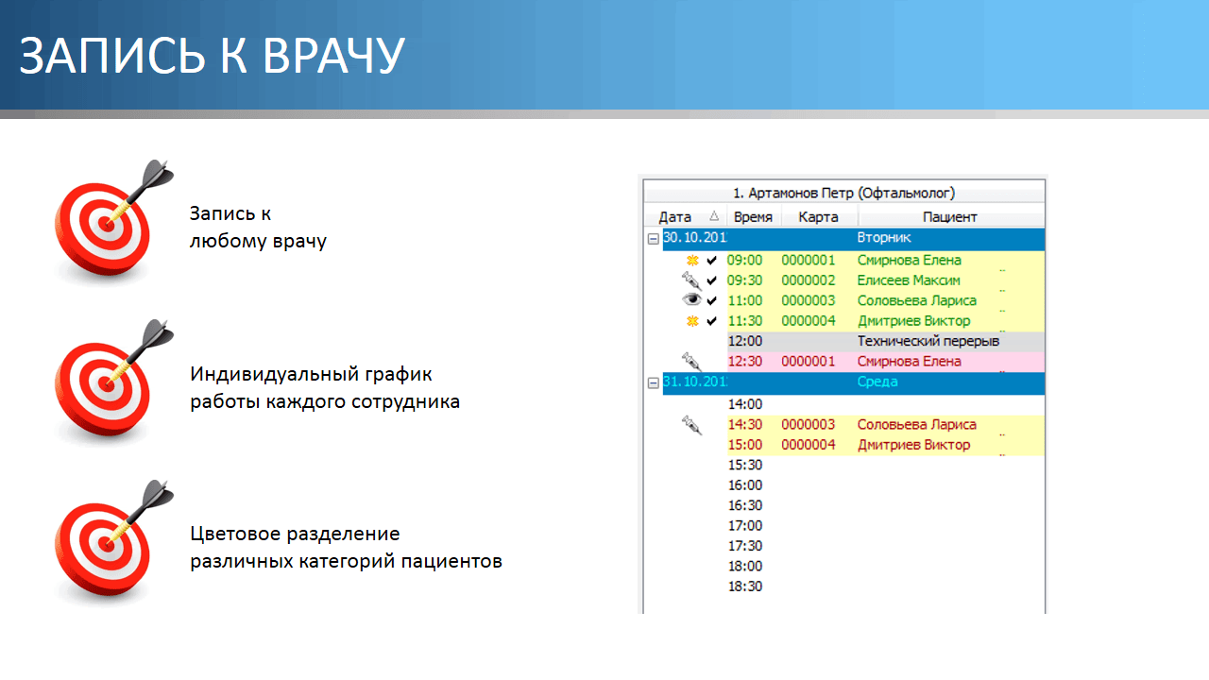The height and width of the screenshot is (680, 1209).
Task: Click the 12:30 time cell
Action: coord(744,361)
